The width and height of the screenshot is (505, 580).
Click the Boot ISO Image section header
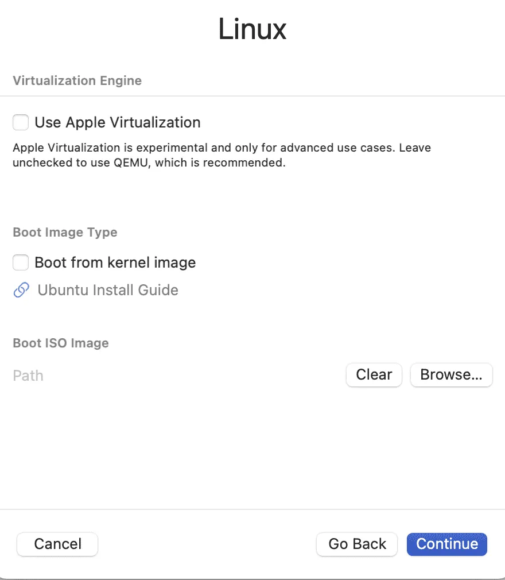coord(61,343)
